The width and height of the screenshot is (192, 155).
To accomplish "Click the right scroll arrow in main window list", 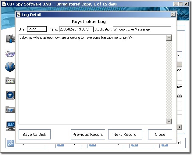I will pyautogui.click(x=180, y=127).
